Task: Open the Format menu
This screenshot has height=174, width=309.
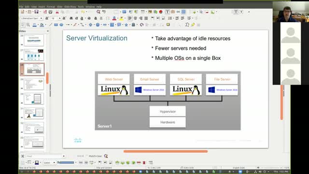Action: point(51,7)
